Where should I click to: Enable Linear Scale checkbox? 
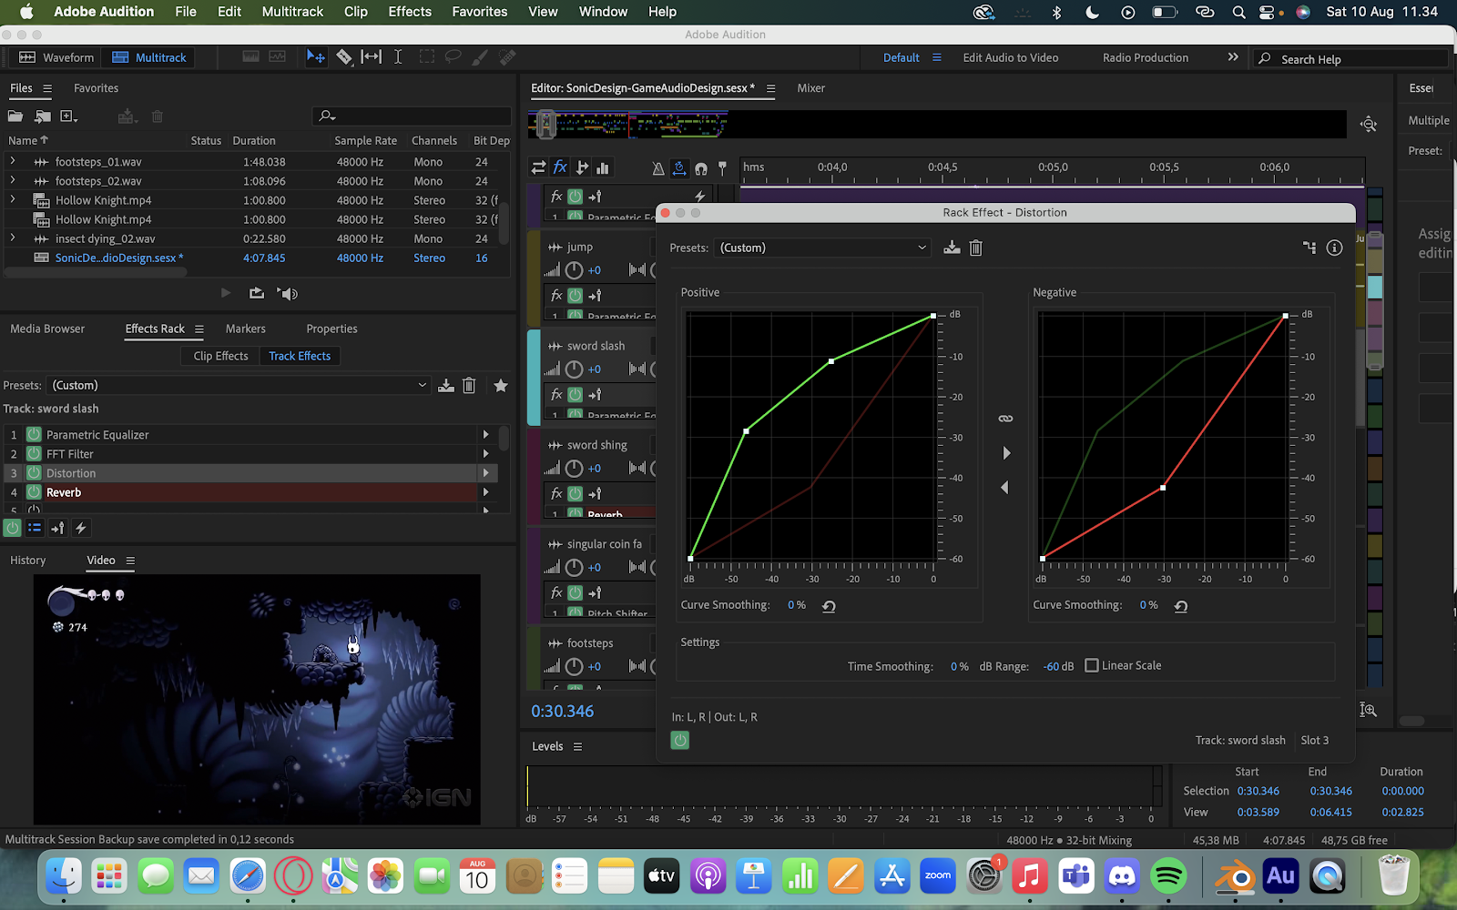(x=1092, y=665)
